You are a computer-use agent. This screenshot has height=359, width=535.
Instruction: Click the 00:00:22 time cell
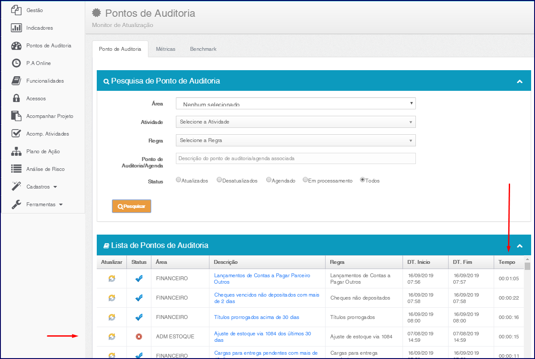(509, 298)
